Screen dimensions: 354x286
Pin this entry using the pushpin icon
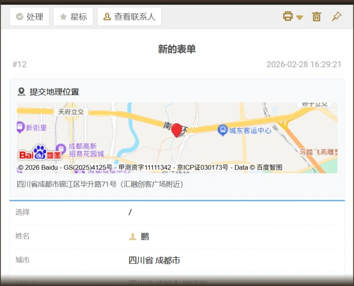pos(336,17)
